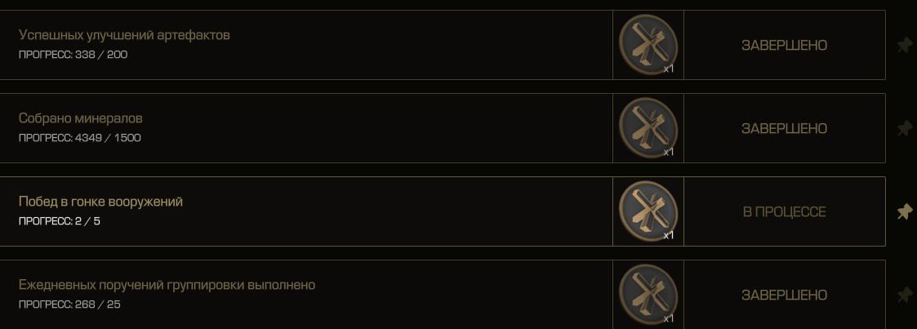Viewport: 917px width, 329px height.
Task: Click 'ЗАВЕРШЕНО' for artifact upgrades row
Action: click(784, 45)
